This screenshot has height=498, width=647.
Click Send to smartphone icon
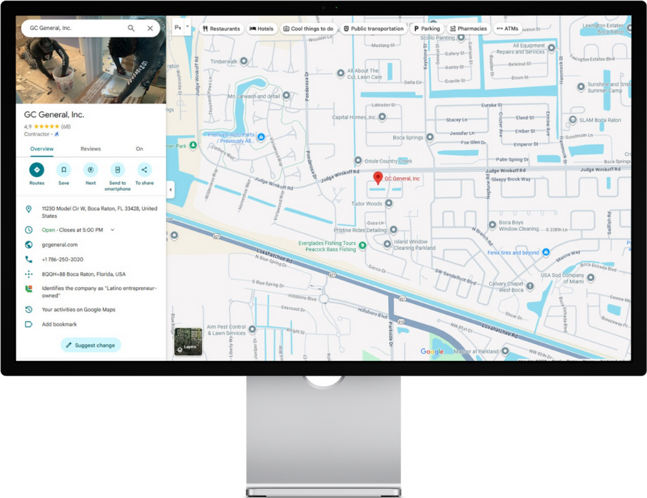tap(118, 169)
